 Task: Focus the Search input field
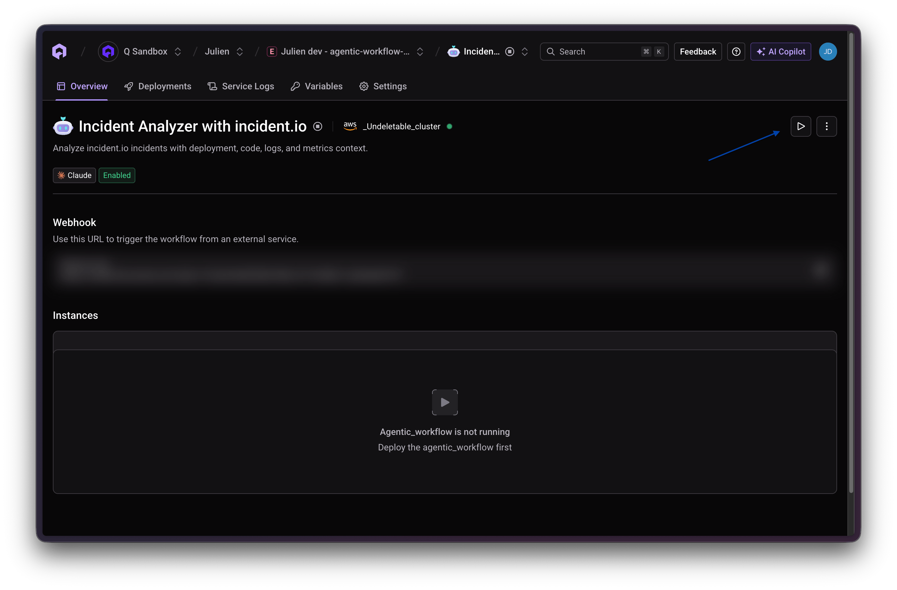tap(604, 52)
